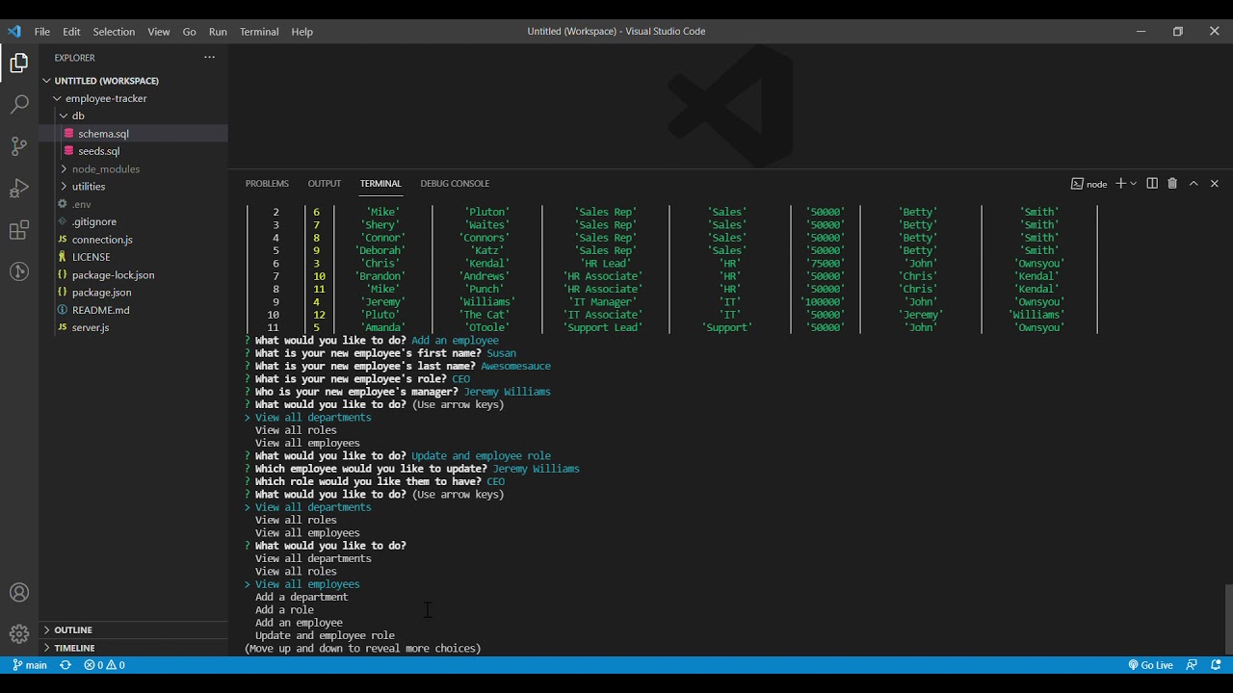Viewport: 1233px width, 693px height.
Task: Open the Go menu
Action: [190, 32]
